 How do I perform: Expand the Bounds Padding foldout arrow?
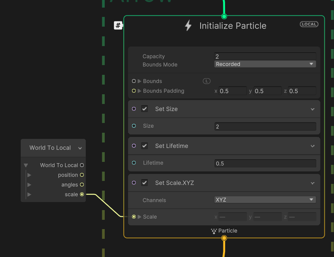(x=140, y=91)
